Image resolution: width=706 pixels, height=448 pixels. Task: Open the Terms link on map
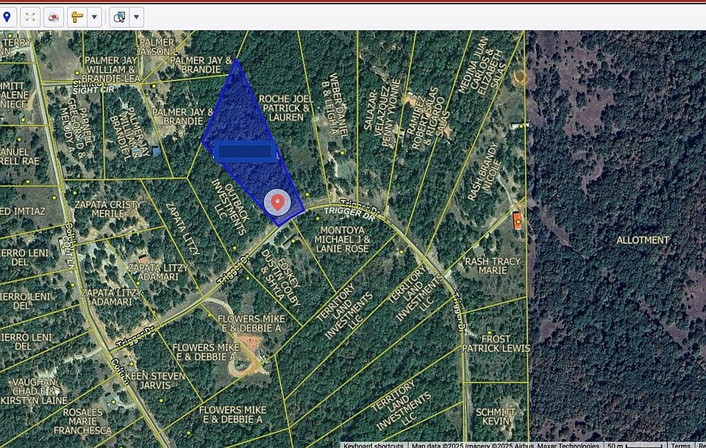(x=680, y=445)
